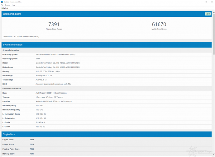Viewport: 215px width, 157px height.
Task: Click the Valid badge
Action: coord(208,14)
